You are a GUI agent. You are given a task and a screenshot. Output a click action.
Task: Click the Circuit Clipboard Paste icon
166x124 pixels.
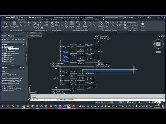(x=53, y=24)
